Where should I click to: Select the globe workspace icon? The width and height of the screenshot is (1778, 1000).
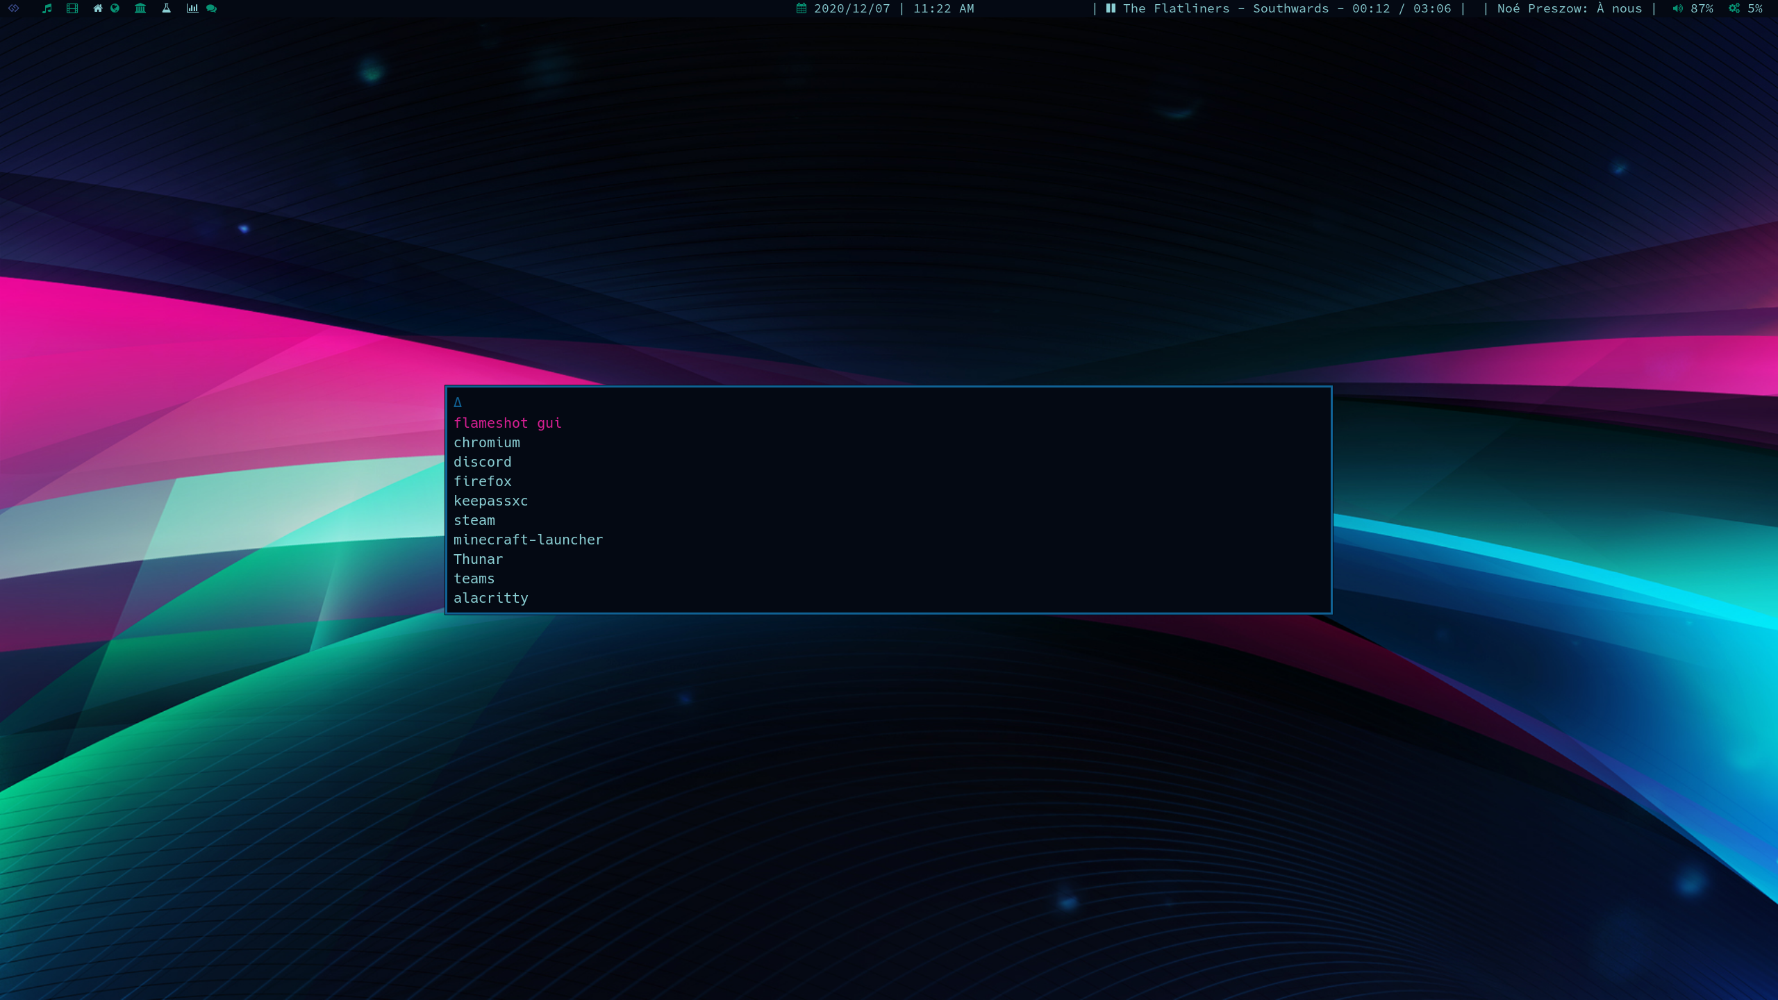[115, 8]
